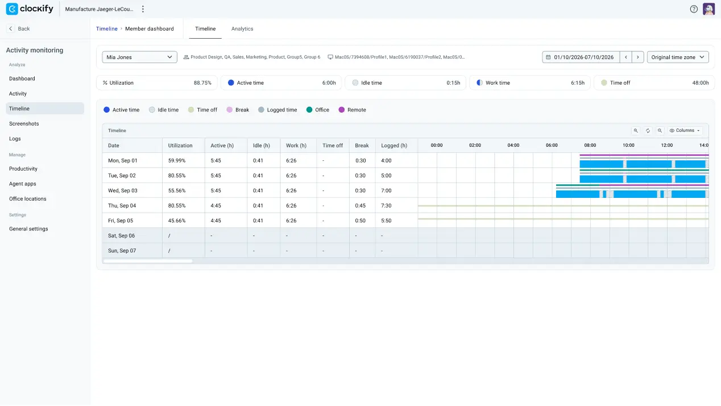Image resolution: width=721 pixels, height=406 pixels.
Task: Open the Mia Jones member dropdown
Action: [140, 57]
